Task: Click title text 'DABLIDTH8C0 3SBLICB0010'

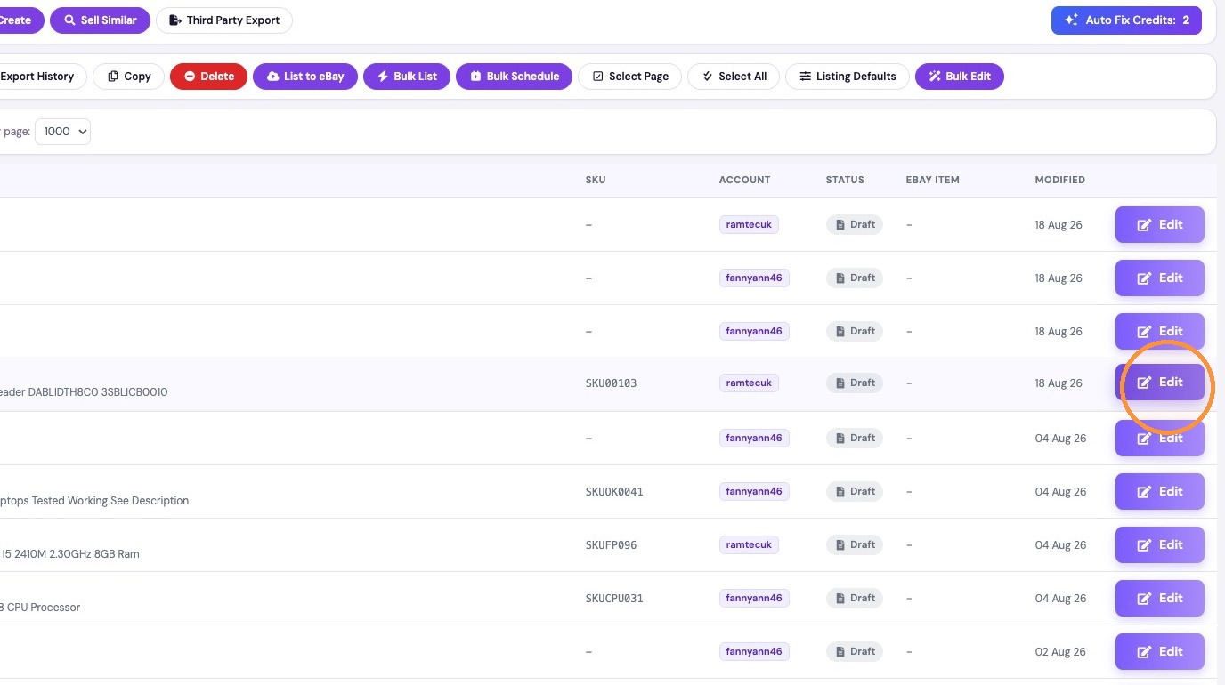Action: (98, 392)
